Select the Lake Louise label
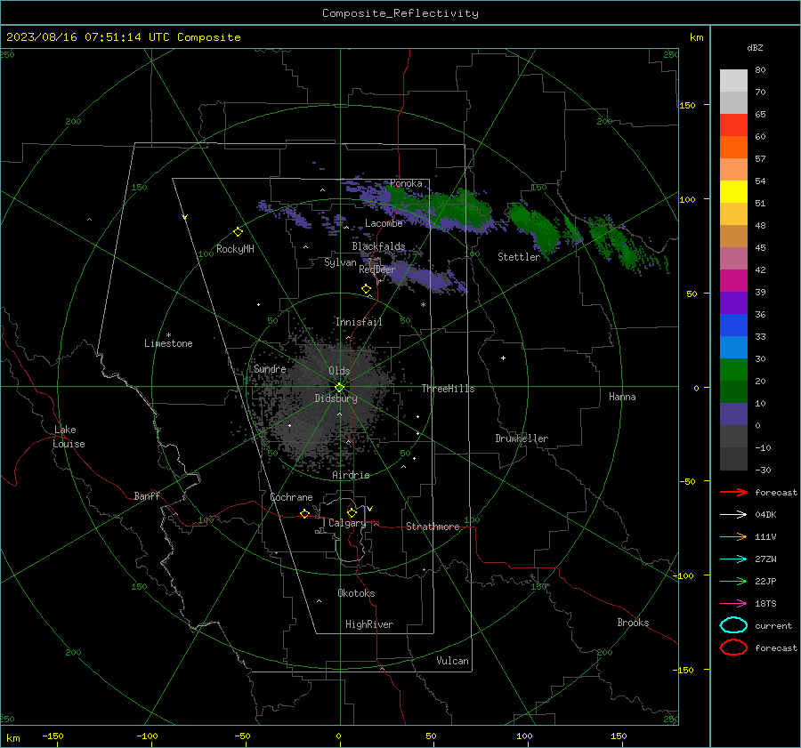The image size is (801, 748). (69, 437)
